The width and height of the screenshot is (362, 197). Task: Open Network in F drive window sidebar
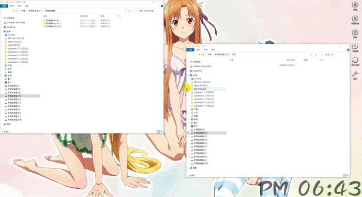coord(7,124)
